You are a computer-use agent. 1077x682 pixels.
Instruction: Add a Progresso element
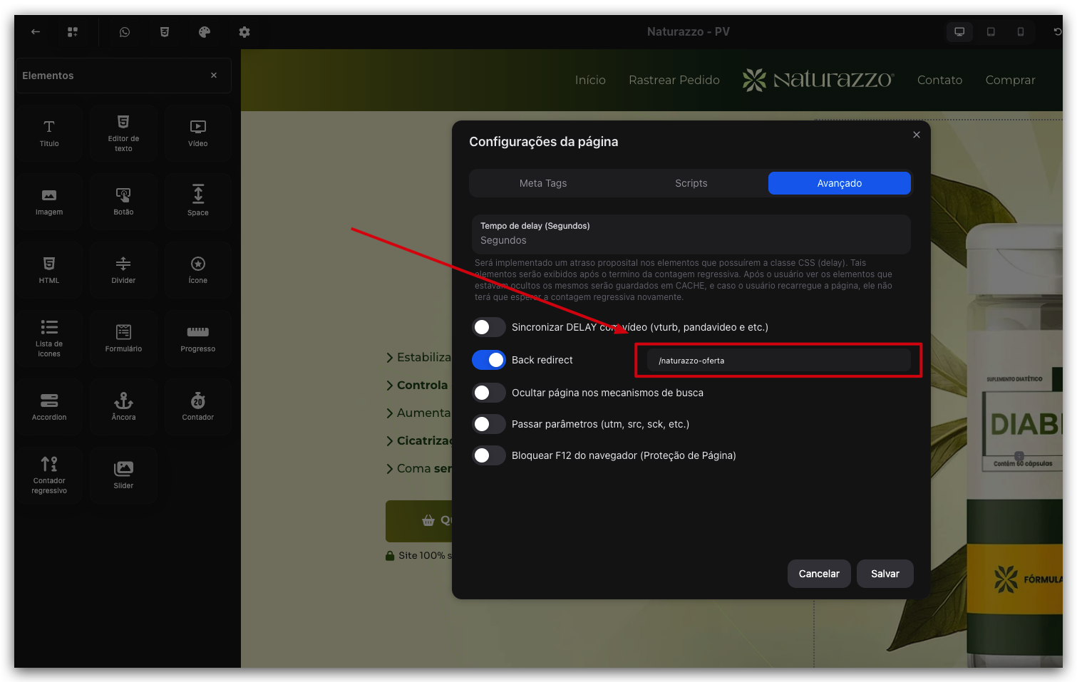click(x=198, y=339)
